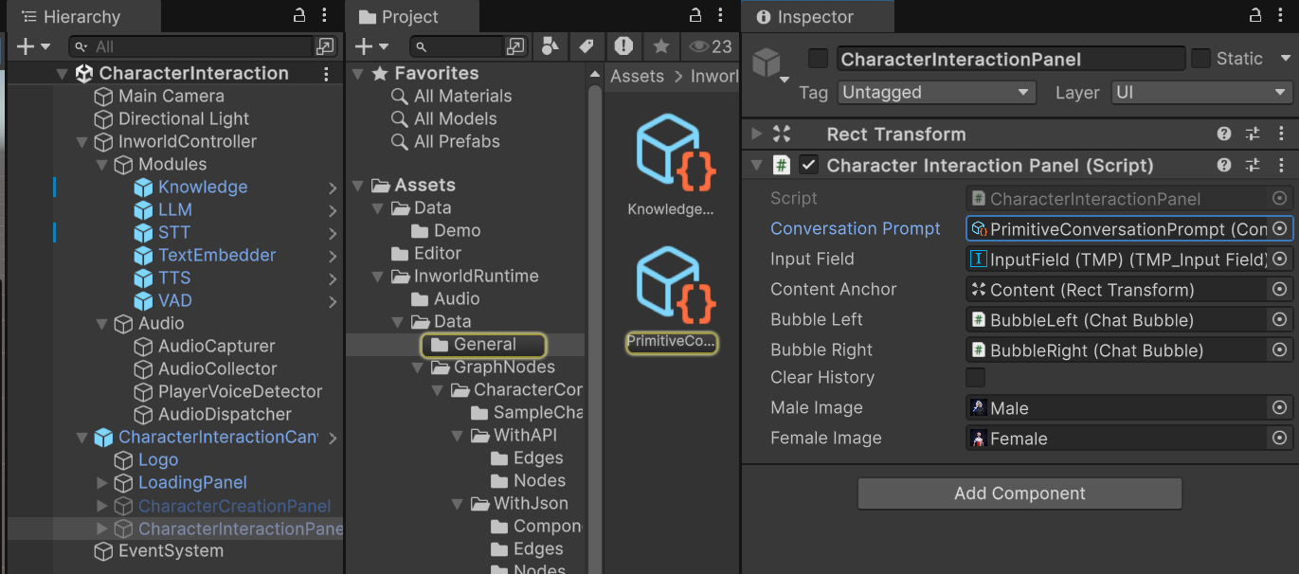Viewport: 1299px width, 574px height.
Task: Expand the LoadingPanel object
Action: point(102,483)
